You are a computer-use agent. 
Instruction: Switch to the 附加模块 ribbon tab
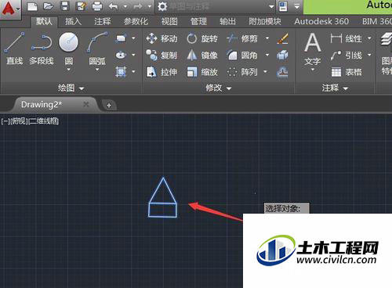point(265,21)
